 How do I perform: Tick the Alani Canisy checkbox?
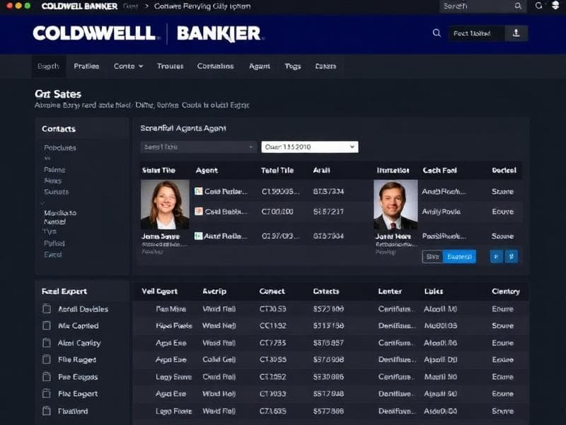click(x=47, y=343)
